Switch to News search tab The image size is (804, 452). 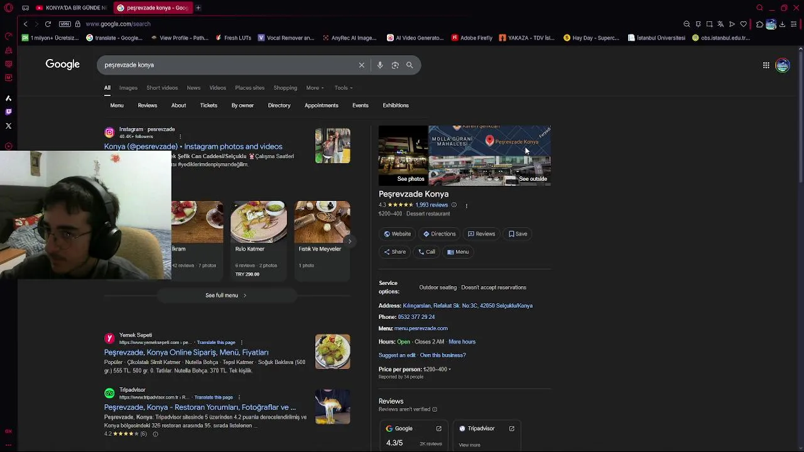(193, 88)
